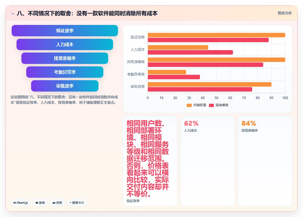Viewport: 303px width, 217px height.
Task: Click the 0 tick on x-axis
Action: coord(148,98)
